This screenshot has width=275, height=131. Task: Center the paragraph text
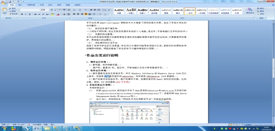(78, 14)
